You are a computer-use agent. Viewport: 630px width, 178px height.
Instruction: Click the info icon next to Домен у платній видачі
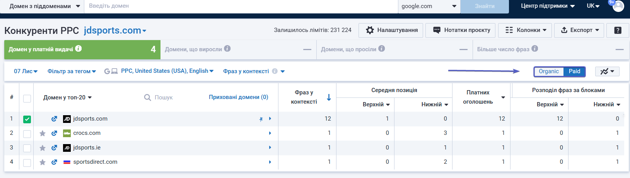coord(79,49)
